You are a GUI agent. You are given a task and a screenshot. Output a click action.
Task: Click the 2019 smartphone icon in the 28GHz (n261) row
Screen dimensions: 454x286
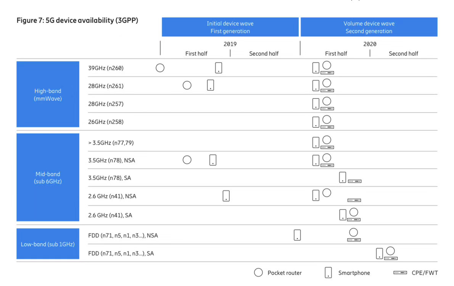[211, 85]
